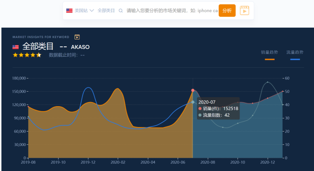
Task: Toggle the 流量趋势 legend series
Action: coord(295,52)
